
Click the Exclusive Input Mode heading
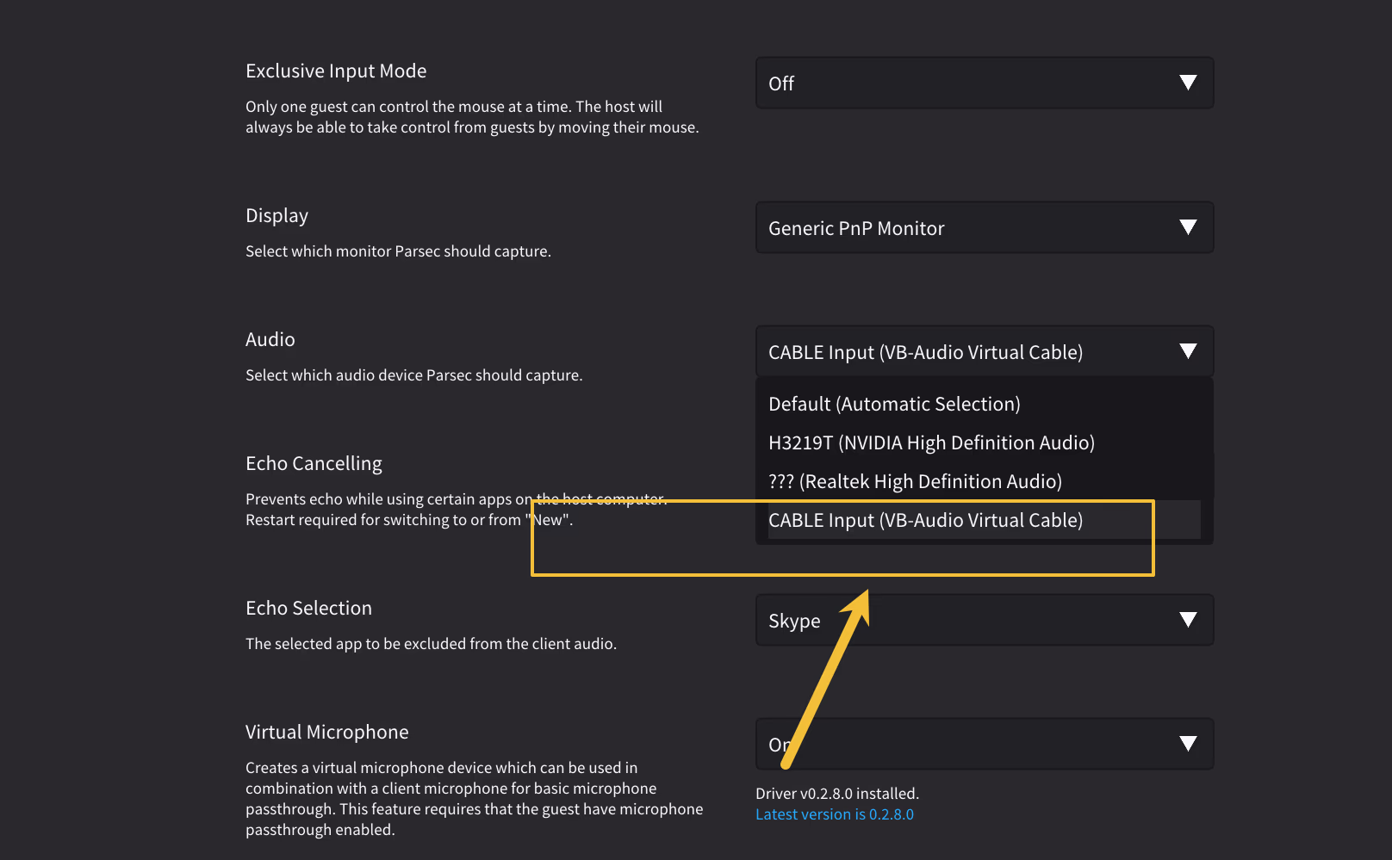tap(335, 71)
